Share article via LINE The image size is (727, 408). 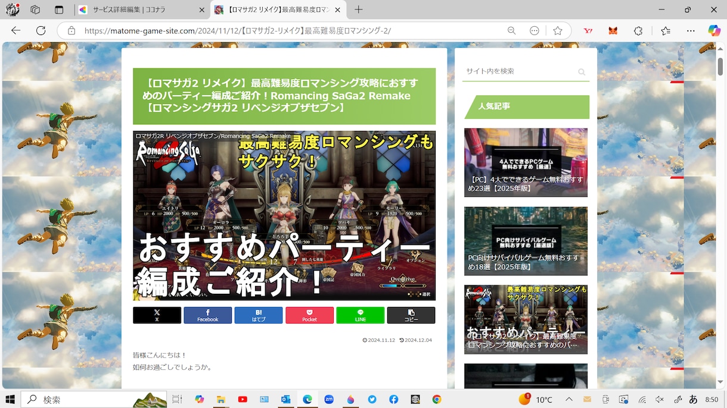(360, 315)
